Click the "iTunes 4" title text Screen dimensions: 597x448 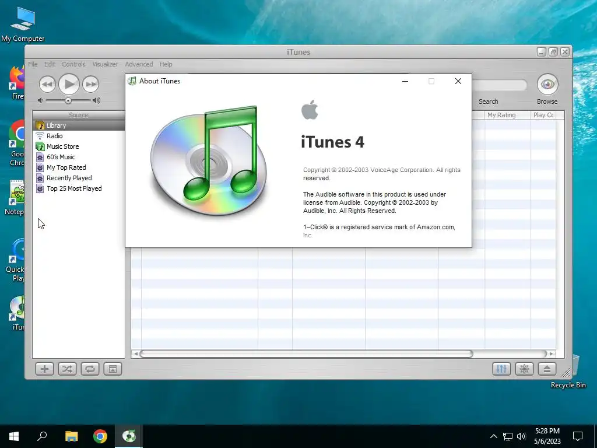tap(333, 142)
